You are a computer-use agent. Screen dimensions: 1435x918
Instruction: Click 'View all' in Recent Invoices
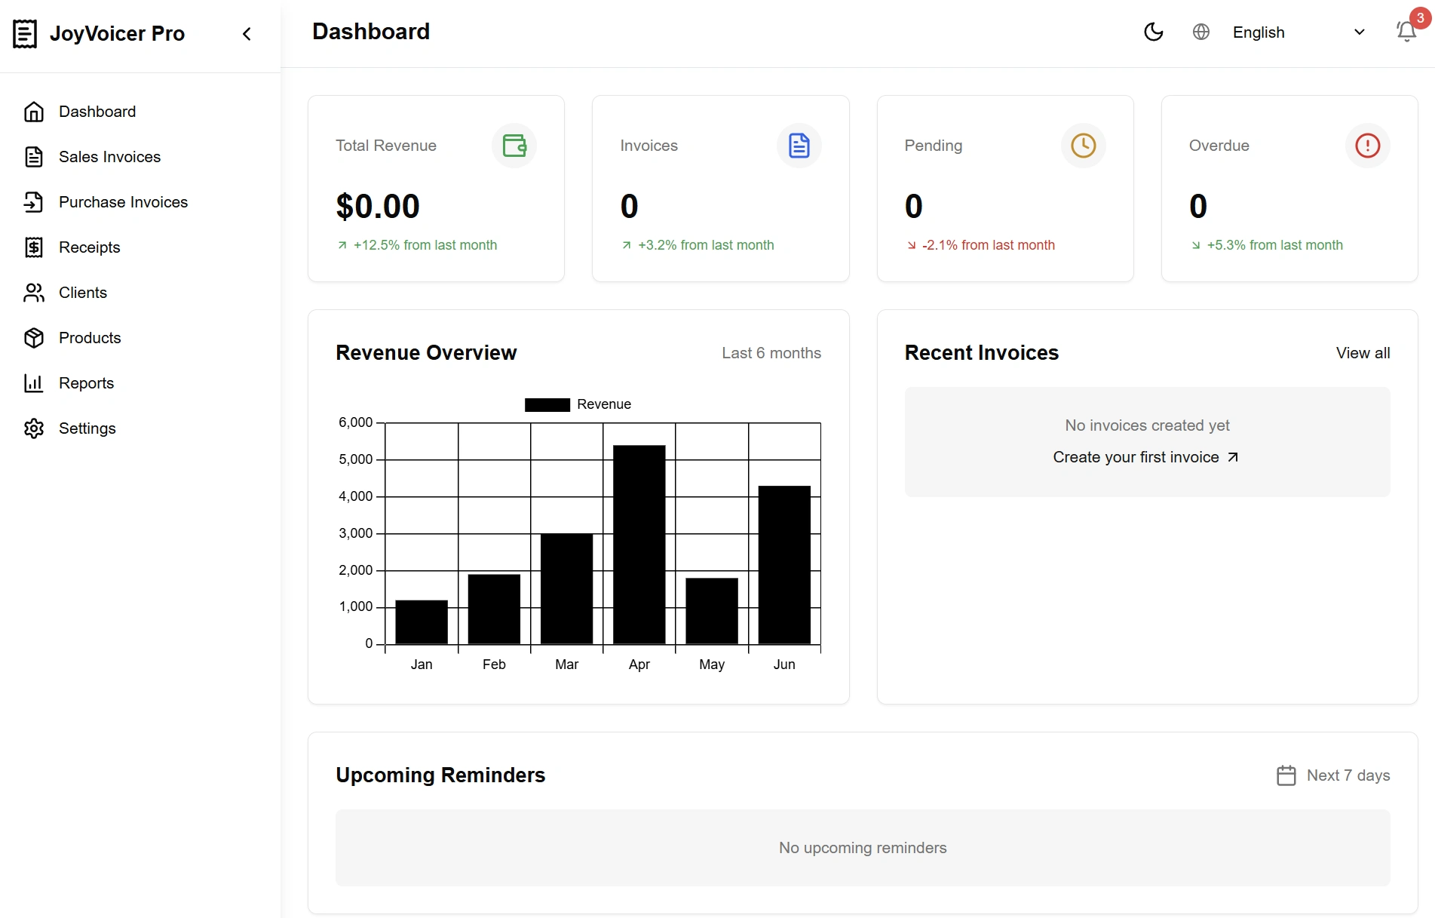coord(1363,353)
